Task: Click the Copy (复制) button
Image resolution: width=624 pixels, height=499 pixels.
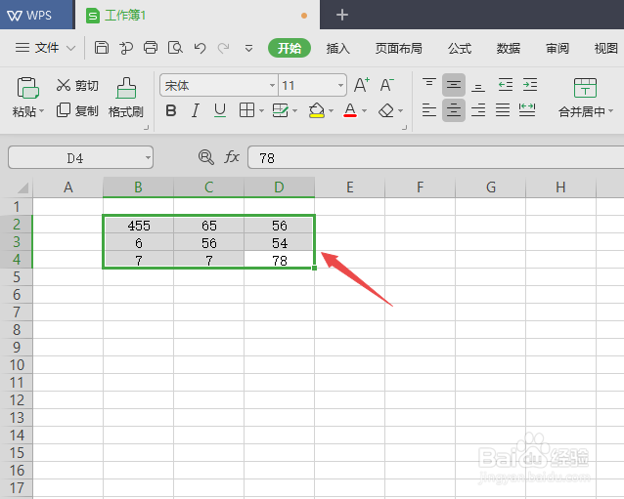Action: click(77, 110)
